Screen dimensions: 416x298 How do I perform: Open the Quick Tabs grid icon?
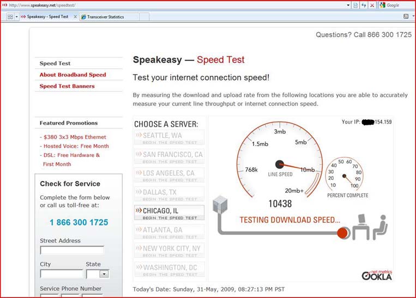coord(10,17)
